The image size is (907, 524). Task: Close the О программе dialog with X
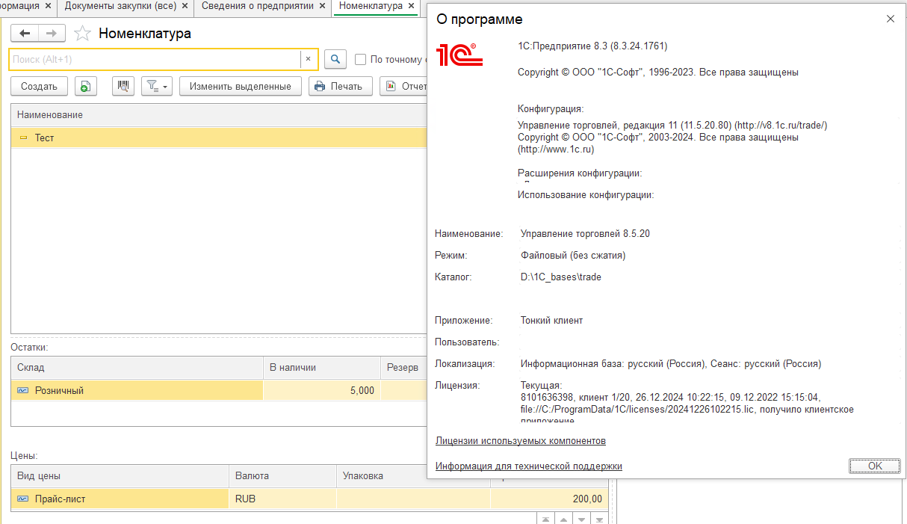click(x=891, y=19)
